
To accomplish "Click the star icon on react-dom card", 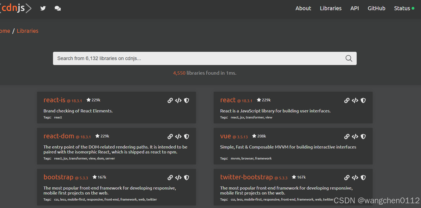I will [x=97, y=136].
